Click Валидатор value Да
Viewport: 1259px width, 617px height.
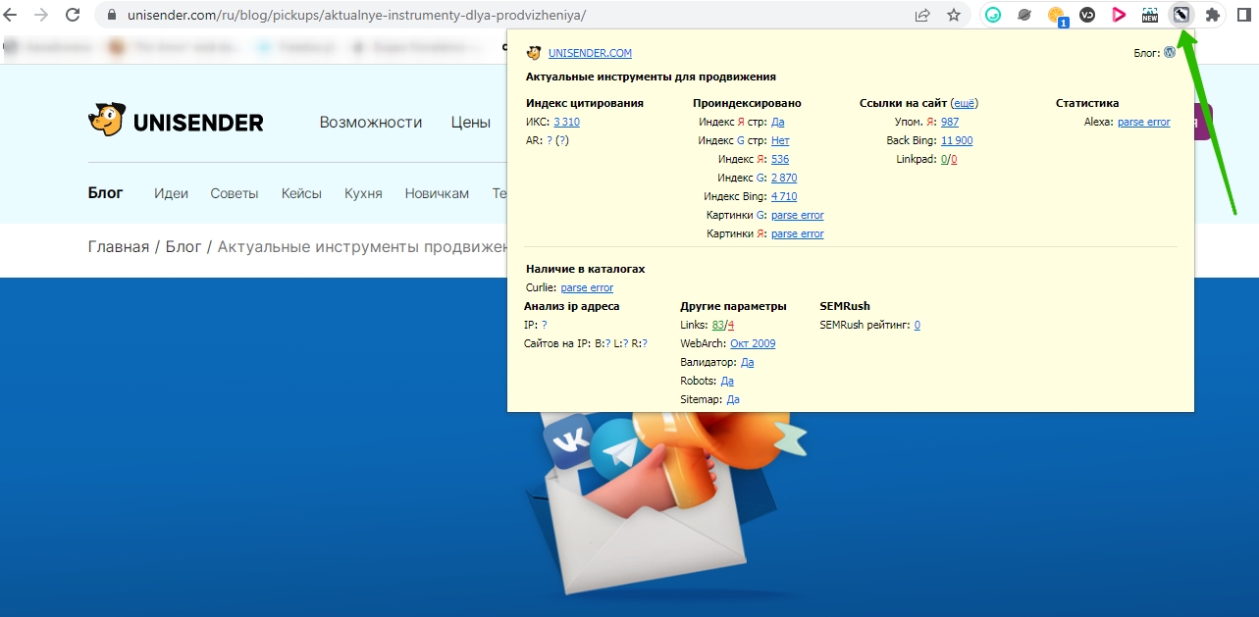(x=748, y=362)
